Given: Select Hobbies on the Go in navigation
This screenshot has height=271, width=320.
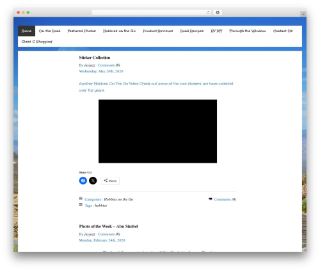Looking at the screenshot, I should 119,31.
